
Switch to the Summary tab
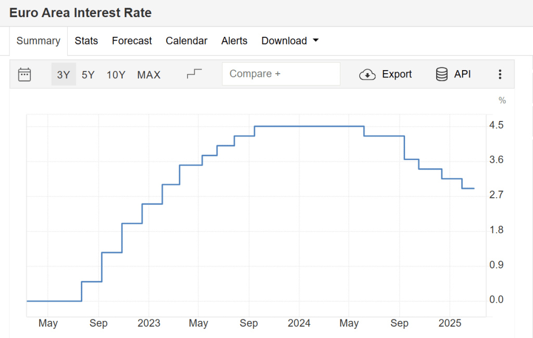39,41
